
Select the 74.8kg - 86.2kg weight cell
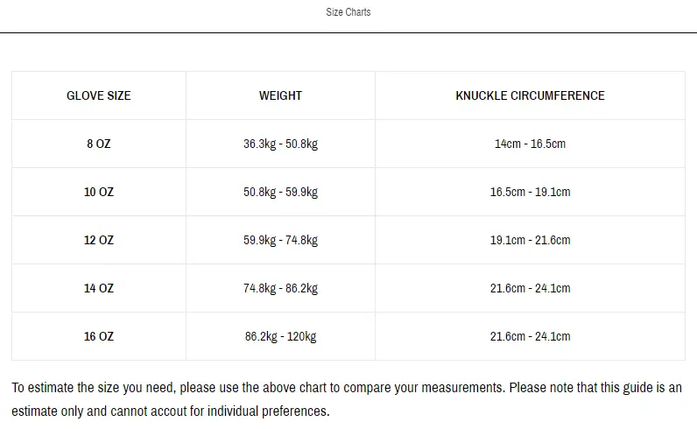(280, 288)
